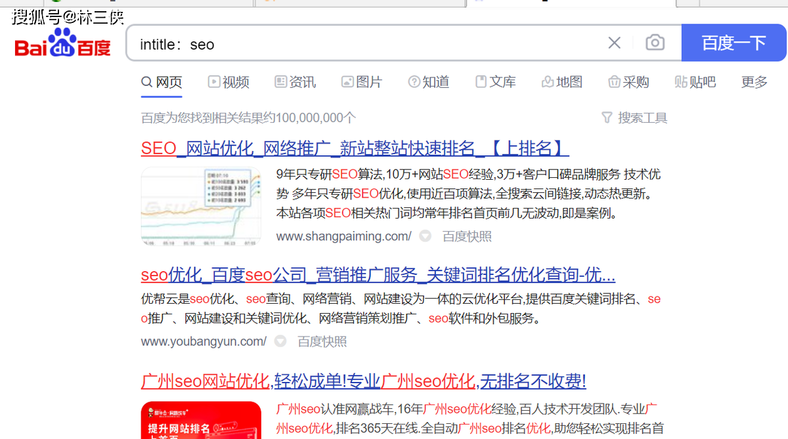
Task: Open camera image search icon
Action: pyautogui.click(x=655, y=43)
